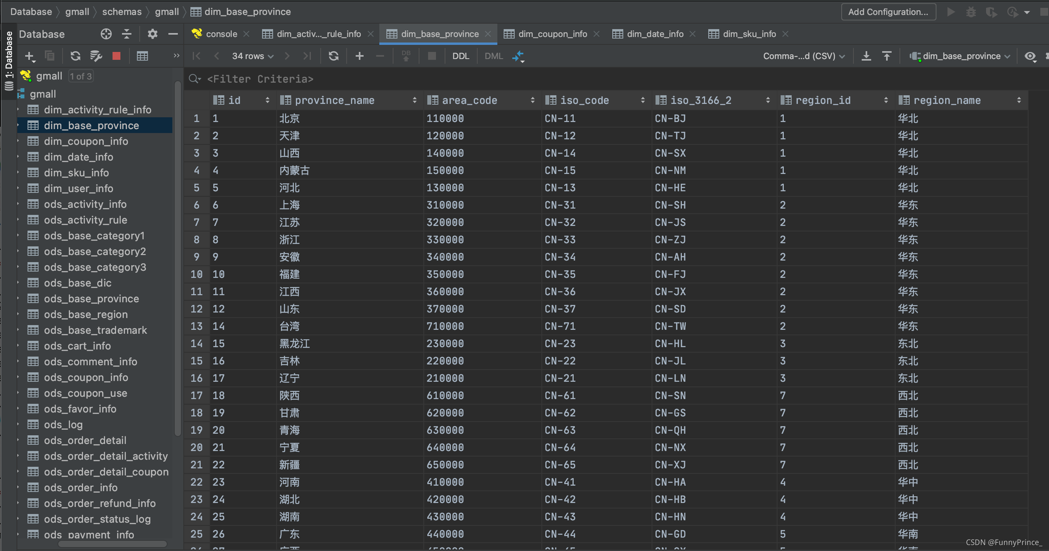This screenshot has width=1049, height=551.
Task: Click the DDL button
Action: [x=461, y=56]
